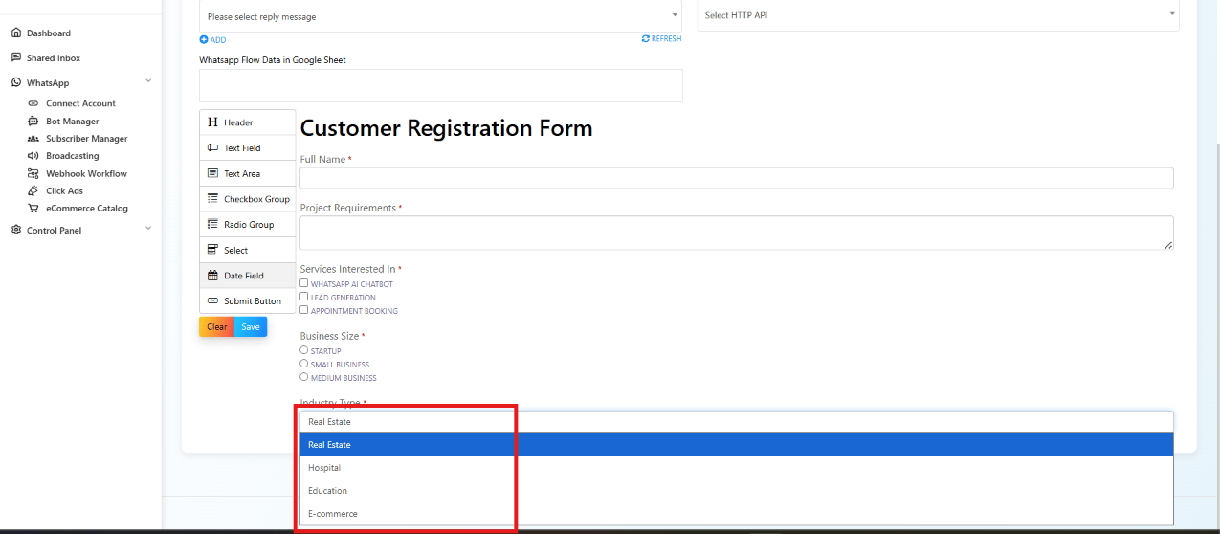Click the Submit Button icon
The width and height of the screenshot is (1220, 534).
[x=213, y=301]
